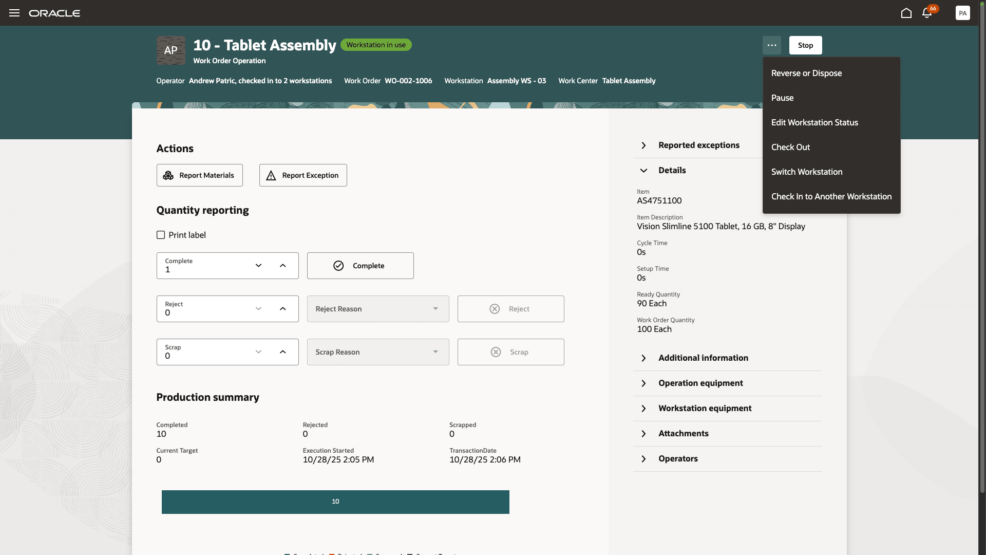Open the Scrap Reason dropdown

coord(378,352)
